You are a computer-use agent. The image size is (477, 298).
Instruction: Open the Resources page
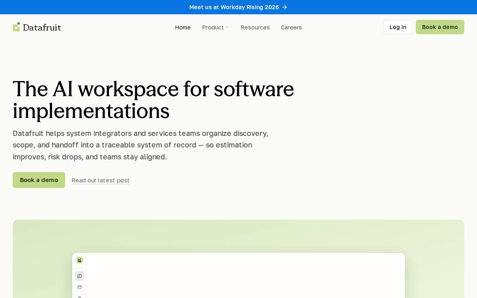255,27
